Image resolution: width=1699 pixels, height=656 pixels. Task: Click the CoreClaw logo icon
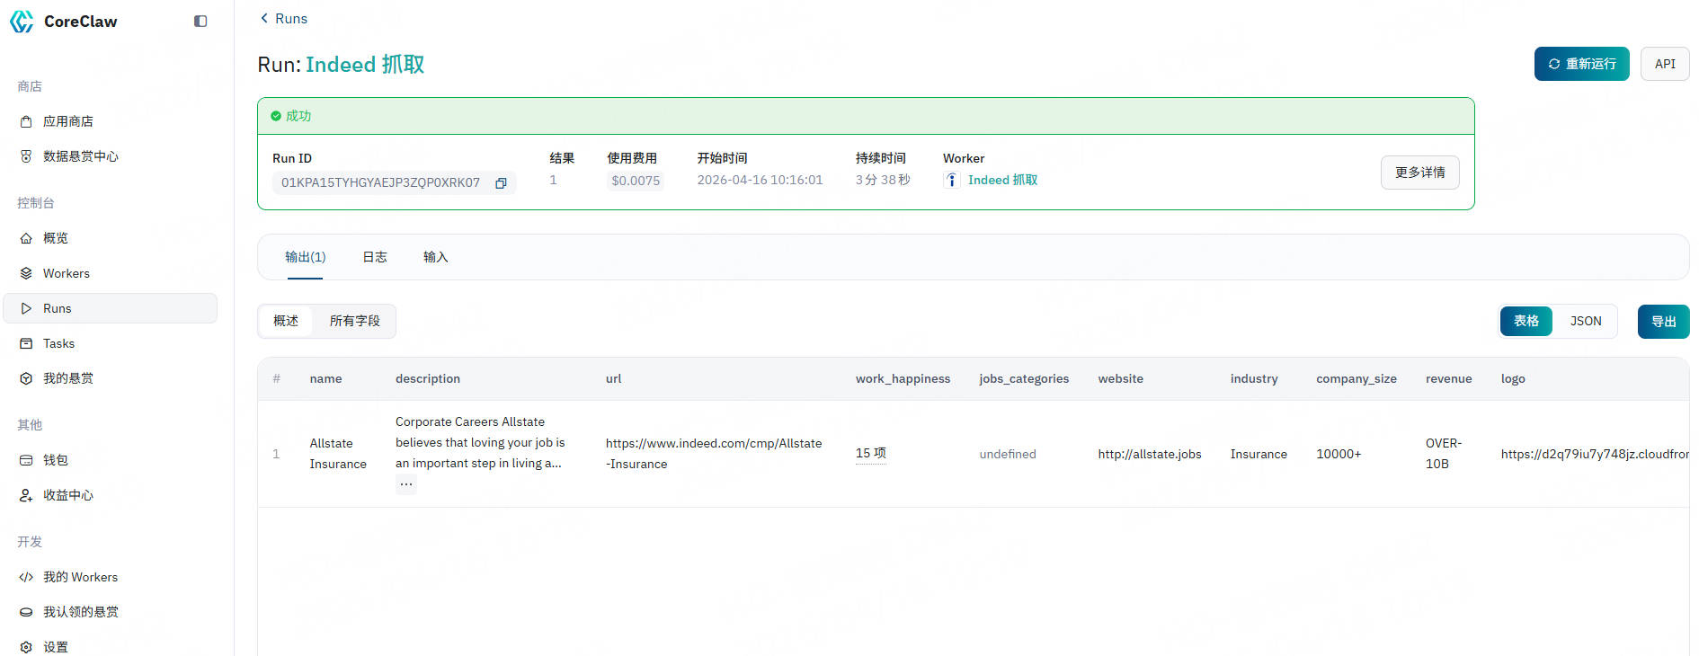(22, 22)
